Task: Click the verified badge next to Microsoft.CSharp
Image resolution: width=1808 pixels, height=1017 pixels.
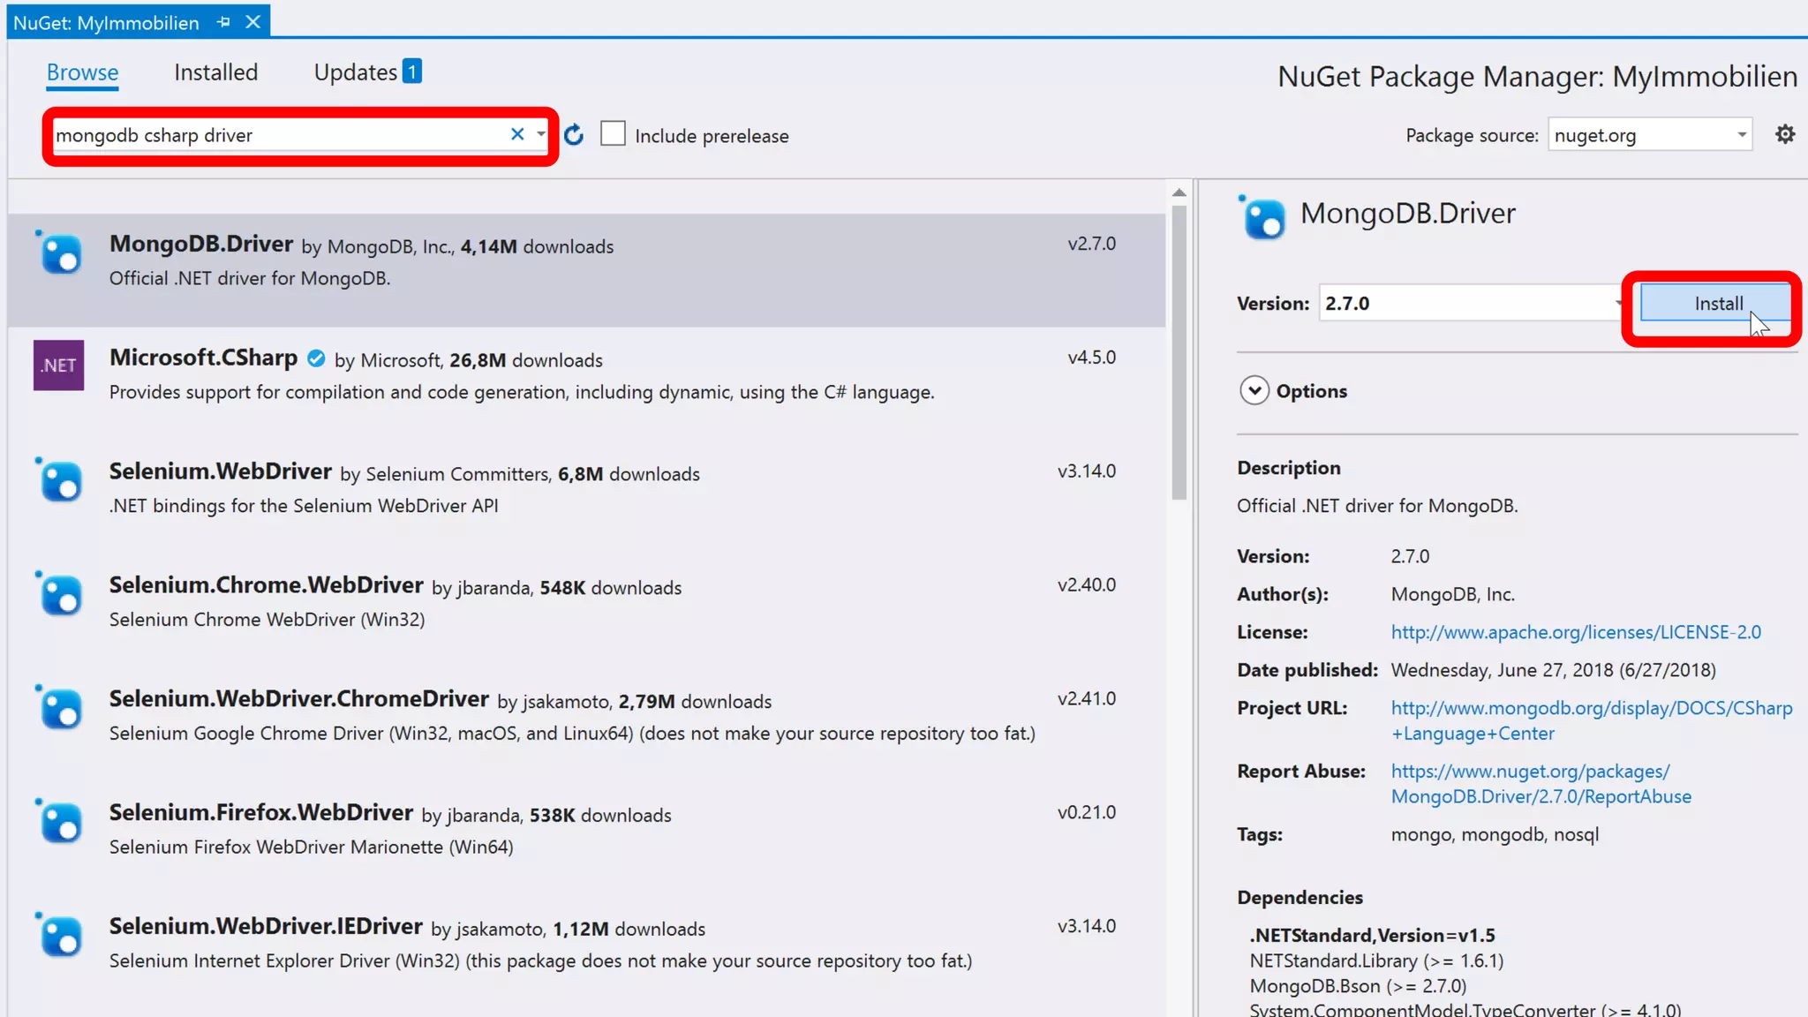Action: 316,358
